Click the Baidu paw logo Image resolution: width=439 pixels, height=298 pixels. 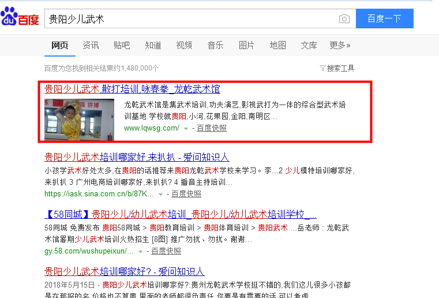[x=20, y=17]
